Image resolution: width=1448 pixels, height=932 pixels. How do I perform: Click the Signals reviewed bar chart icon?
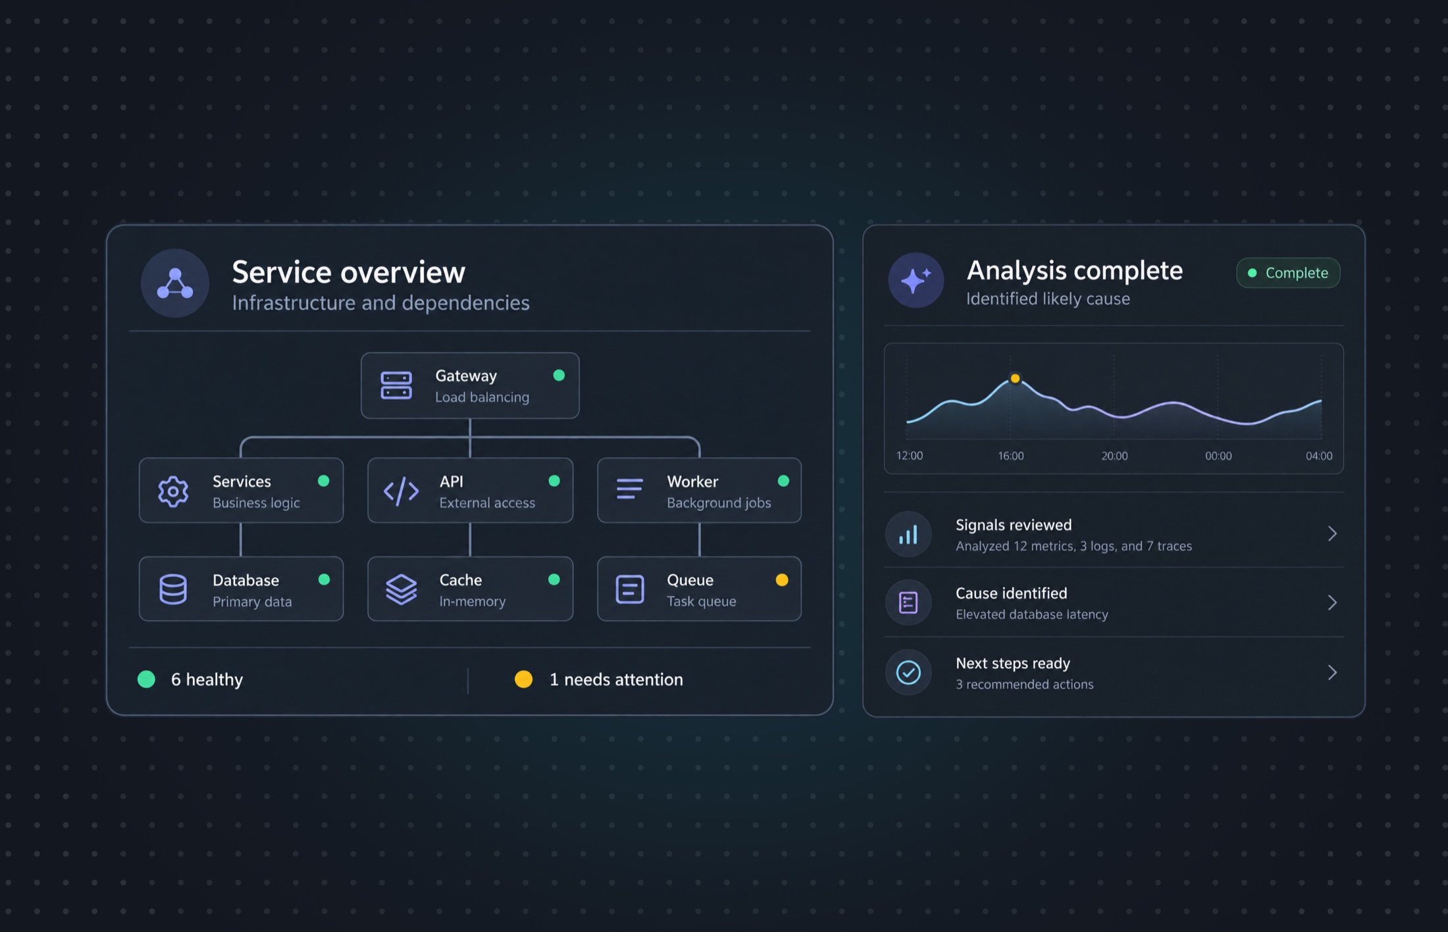click(x=908, y=534)
